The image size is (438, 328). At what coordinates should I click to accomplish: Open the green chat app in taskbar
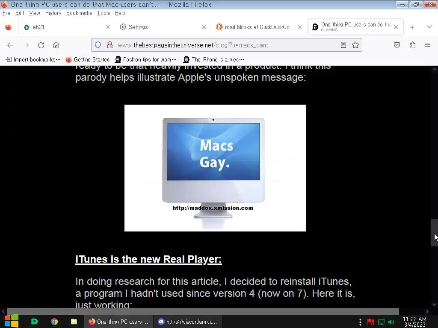tap(34, 322)
